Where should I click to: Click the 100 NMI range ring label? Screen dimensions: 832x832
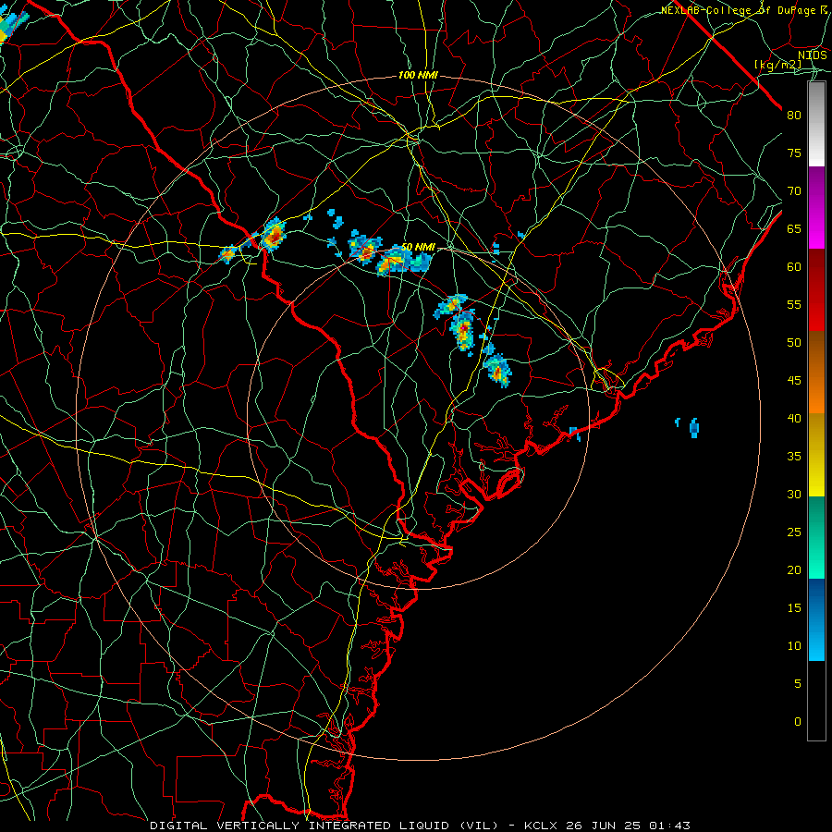418,76
